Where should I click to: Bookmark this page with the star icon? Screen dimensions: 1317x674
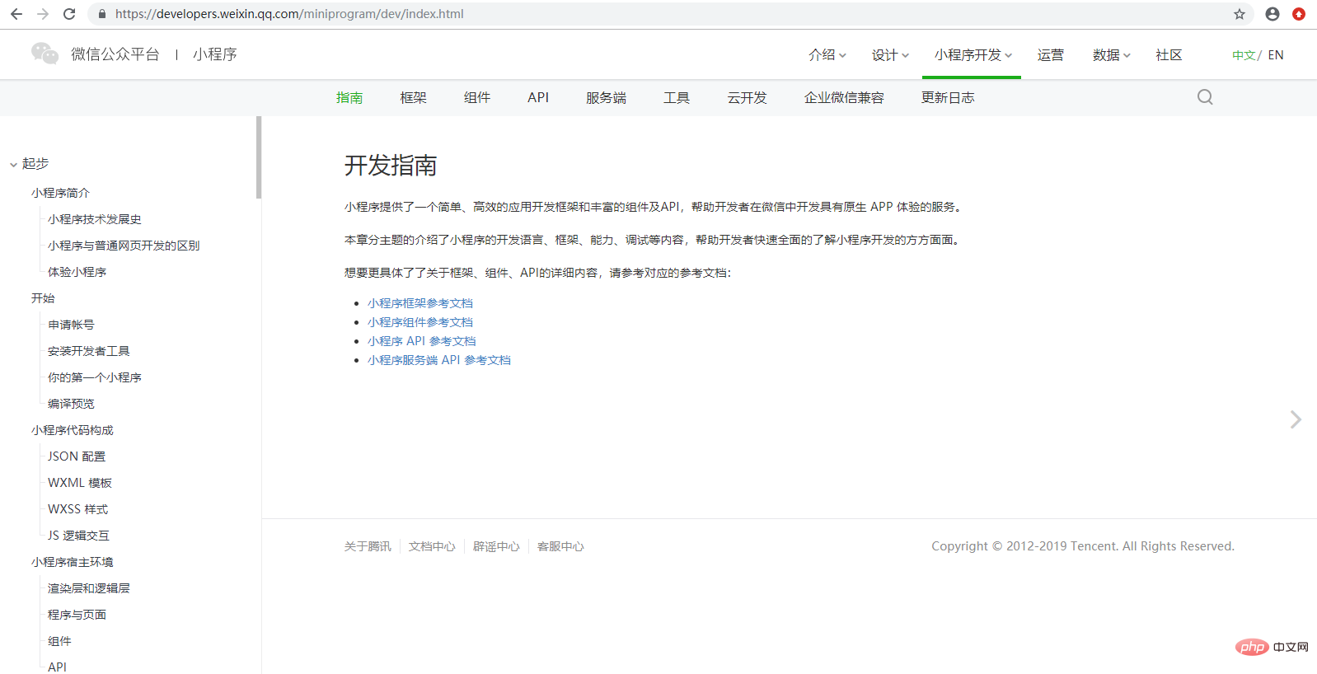click(1240, 14)
